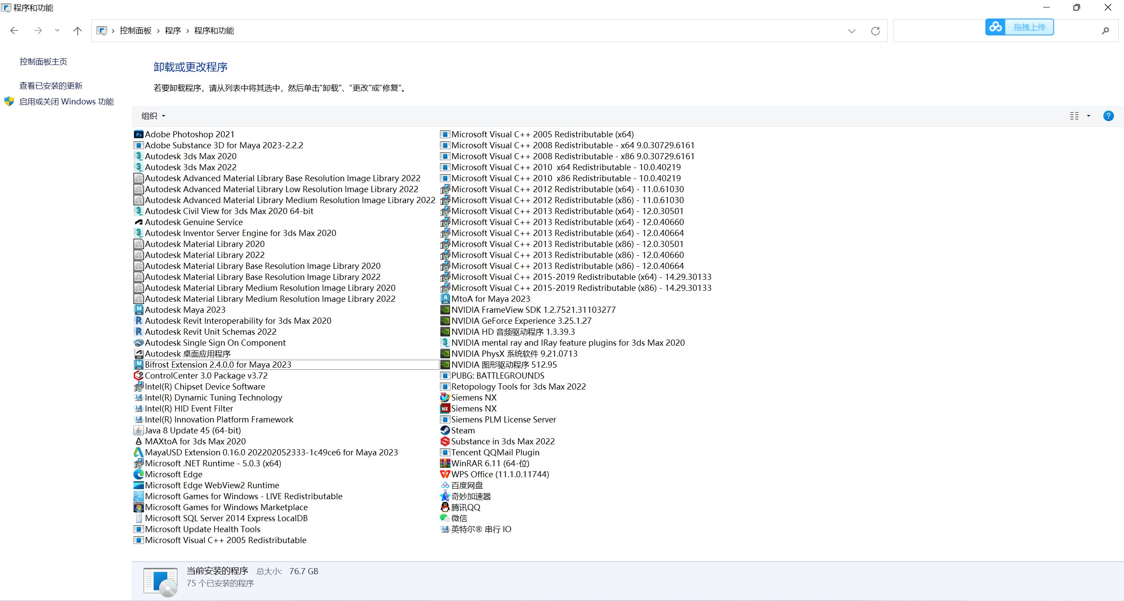The width and height of the screenshot is (1124, 601).
Task: Click the Autodesk 3ds Max 2020 icon
Action: click(138, 156)
